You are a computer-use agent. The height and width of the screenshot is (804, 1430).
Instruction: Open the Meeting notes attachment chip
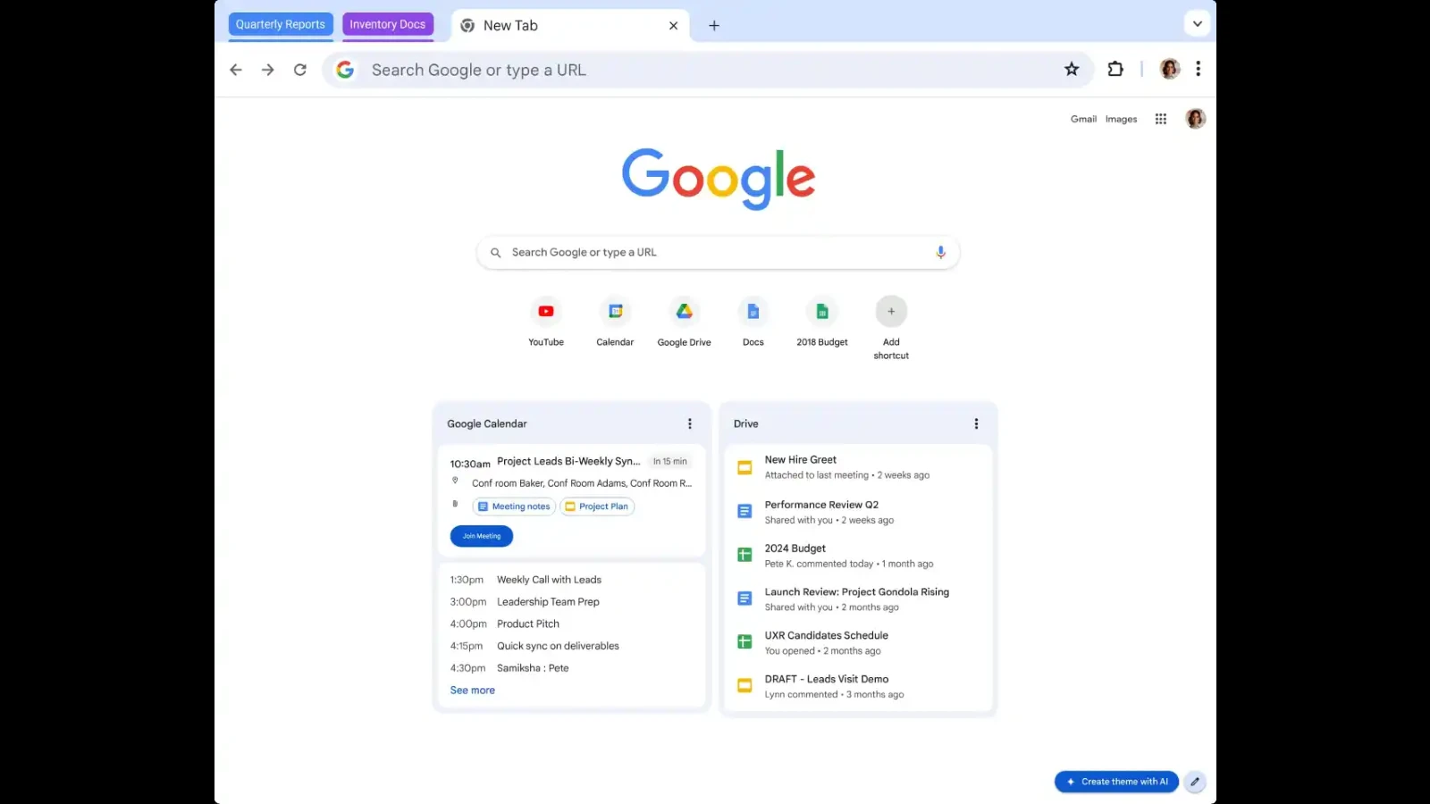[514, 507]
